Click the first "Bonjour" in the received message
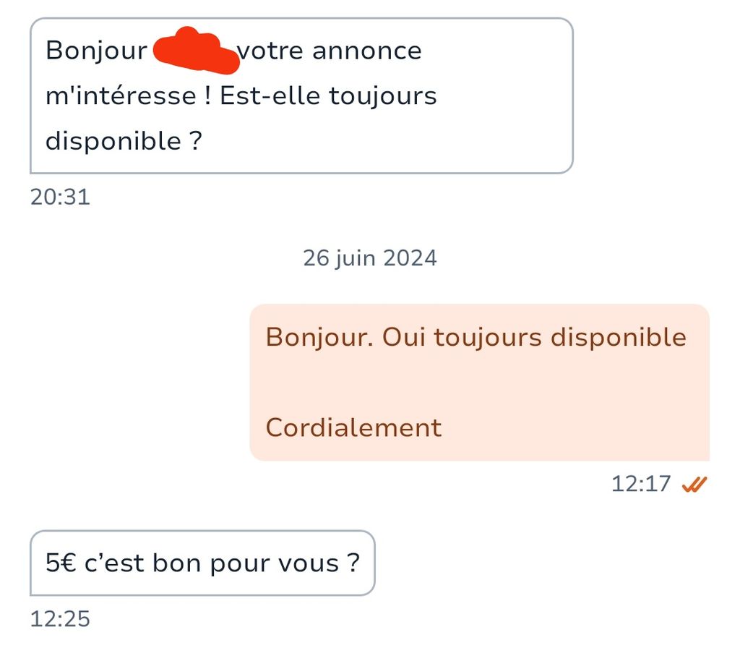The height and width of the screenshot is (656, 740). tap(96, 51)
